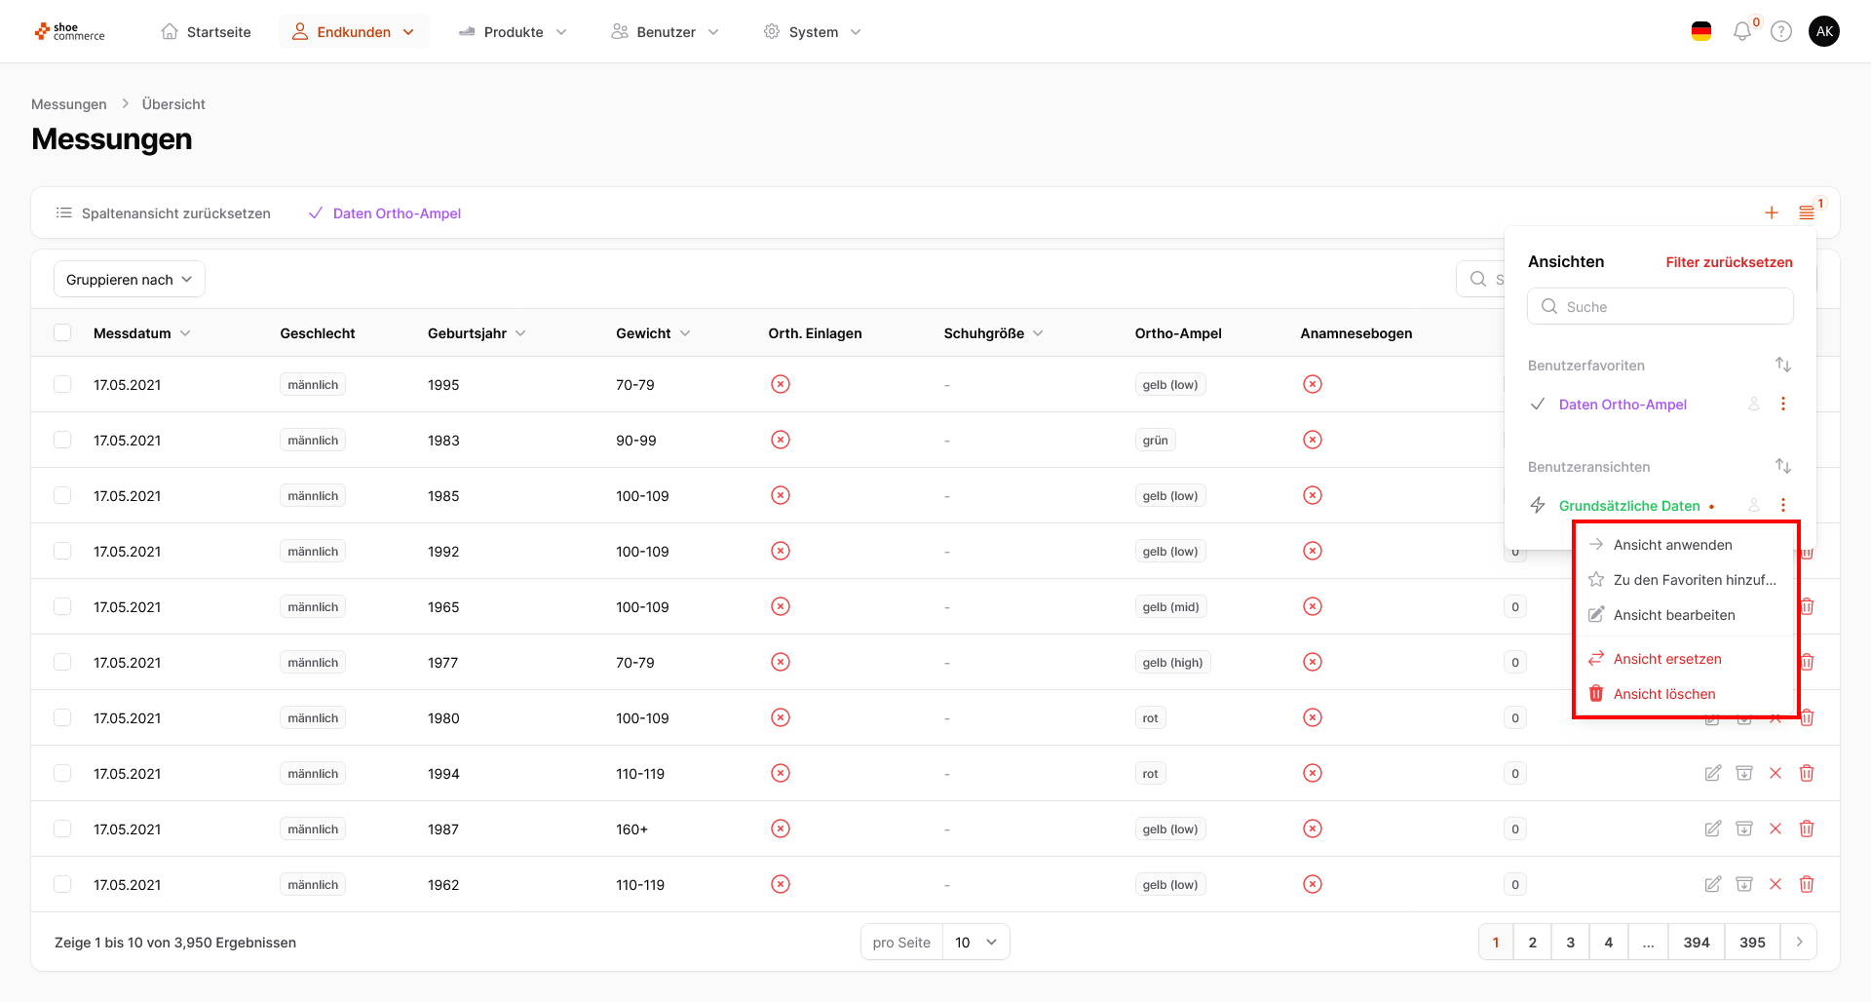Click the plus icon to add view
This screenshot has width=1871, height=1002.
(1772, 212)
